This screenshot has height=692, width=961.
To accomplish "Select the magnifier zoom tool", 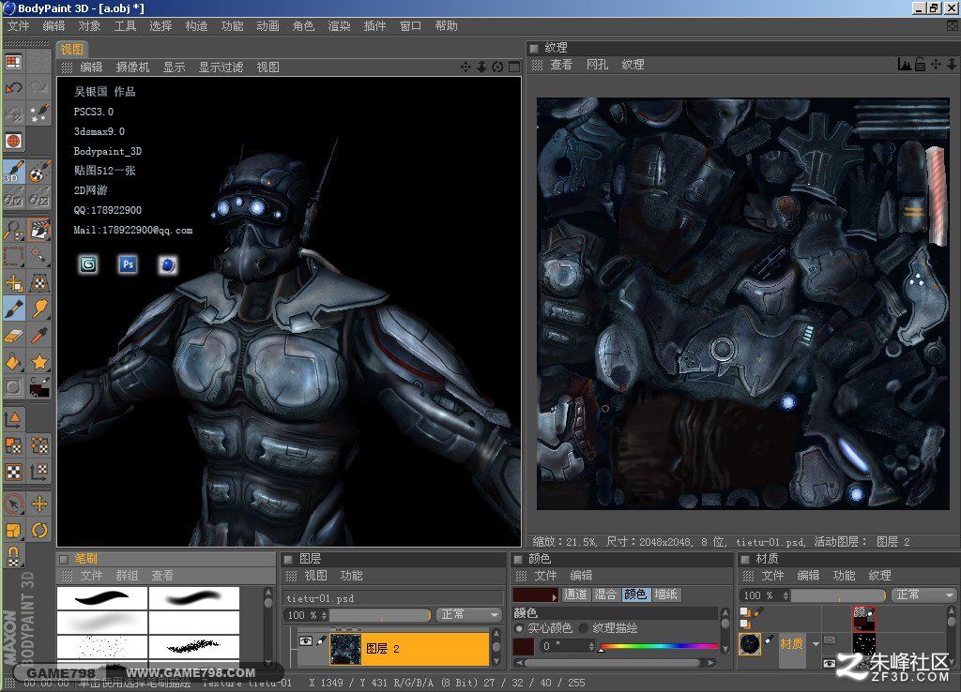I will (x=13, y=230).
